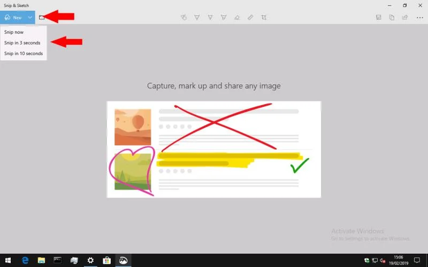Click the Windows Security tray icon

[367, 261]
